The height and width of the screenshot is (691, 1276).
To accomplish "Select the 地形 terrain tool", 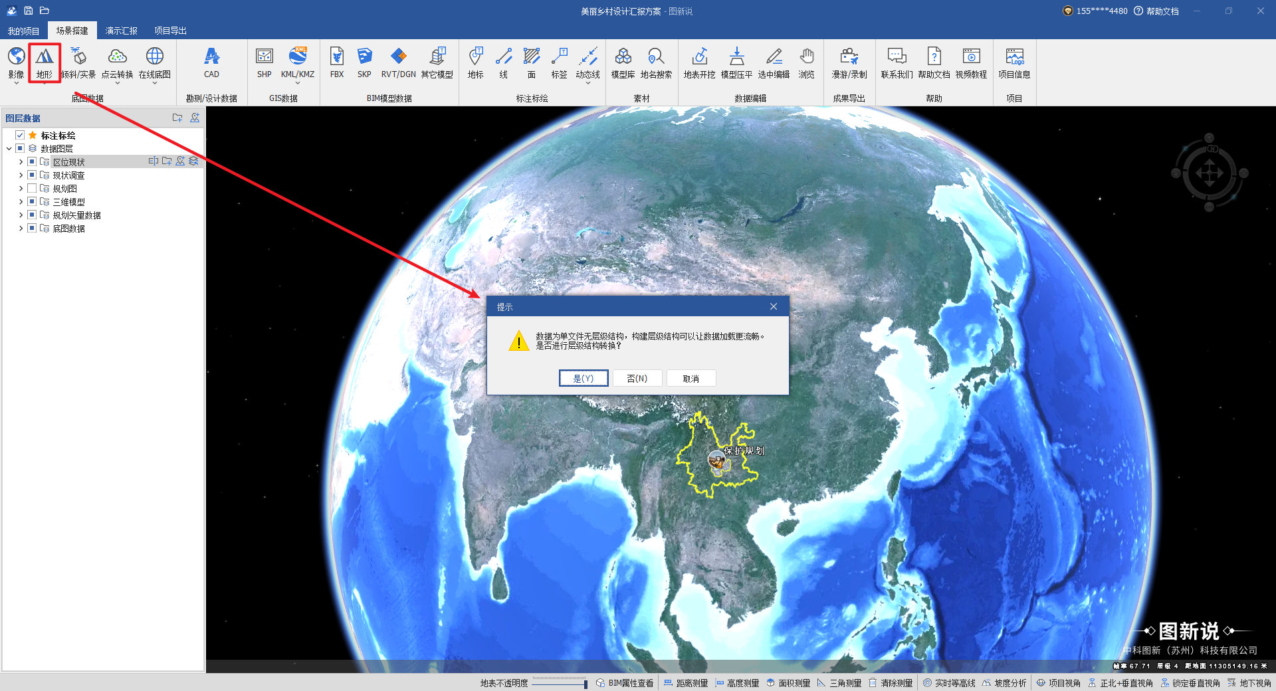I will pyautogui.click(x=45, y=62).
